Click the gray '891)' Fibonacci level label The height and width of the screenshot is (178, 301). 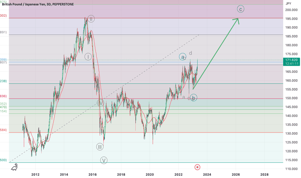pyautogui.click(x=3, y=32)
